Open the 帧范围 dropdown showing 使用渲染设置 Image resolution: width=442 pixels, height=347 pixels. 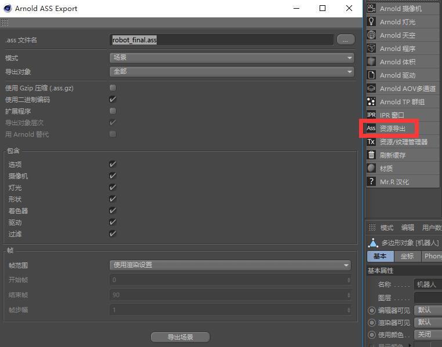pyautogui.click(x=230, y=265)
